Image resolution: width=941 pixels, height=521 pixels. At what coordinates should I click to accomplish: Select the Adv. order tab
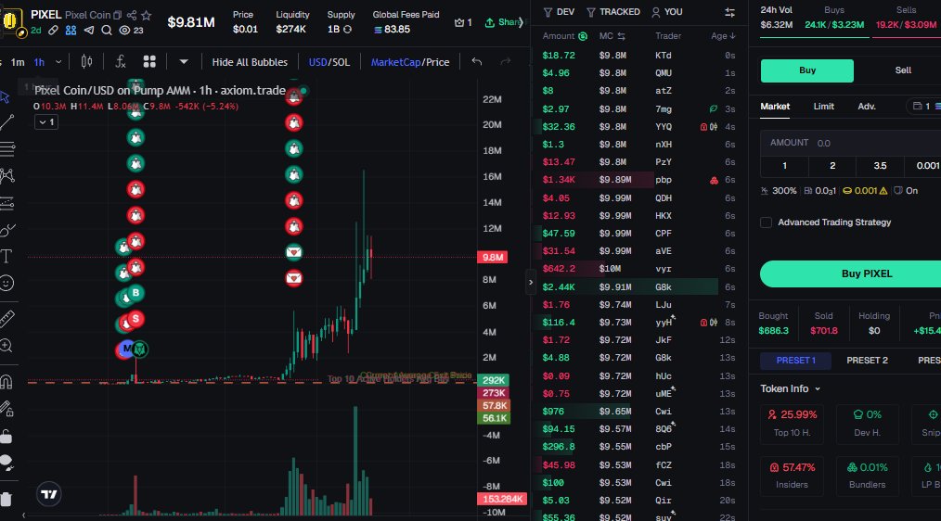coord(867,107)
